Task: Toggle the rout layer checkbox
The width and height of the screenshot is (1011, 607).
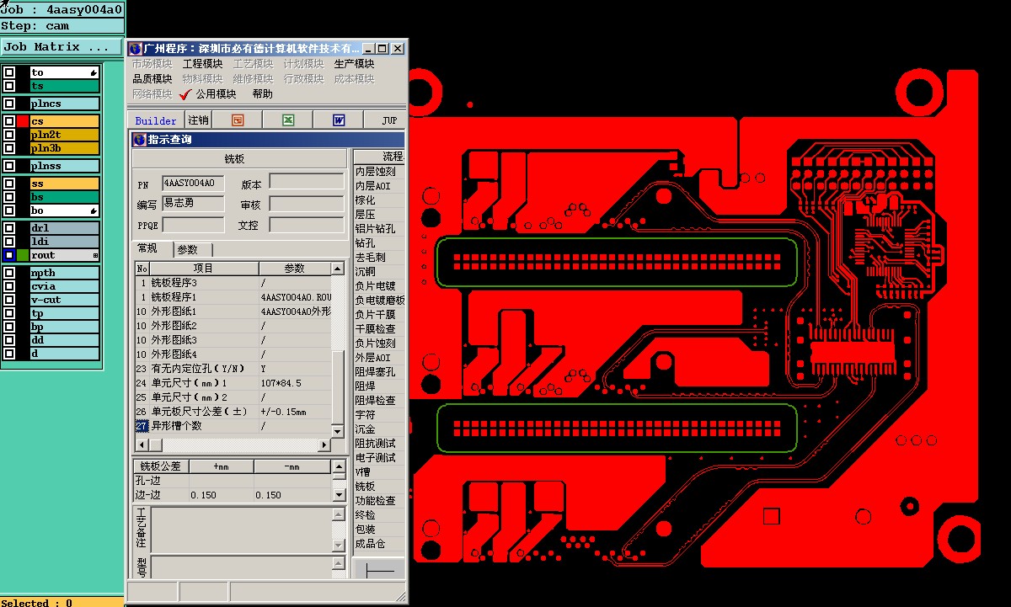Action: [9, 255]
